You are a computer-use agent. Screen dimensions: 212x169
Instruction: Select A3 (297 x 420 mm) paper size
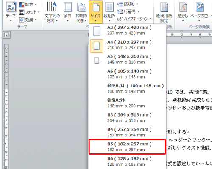click(128, 30)
